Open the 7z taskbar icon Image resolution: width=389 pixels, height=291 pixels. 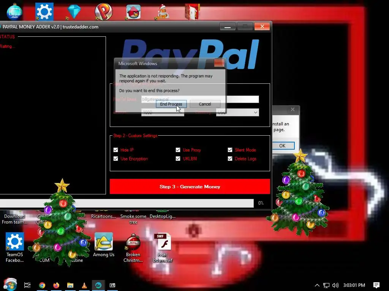click(112, 285)
